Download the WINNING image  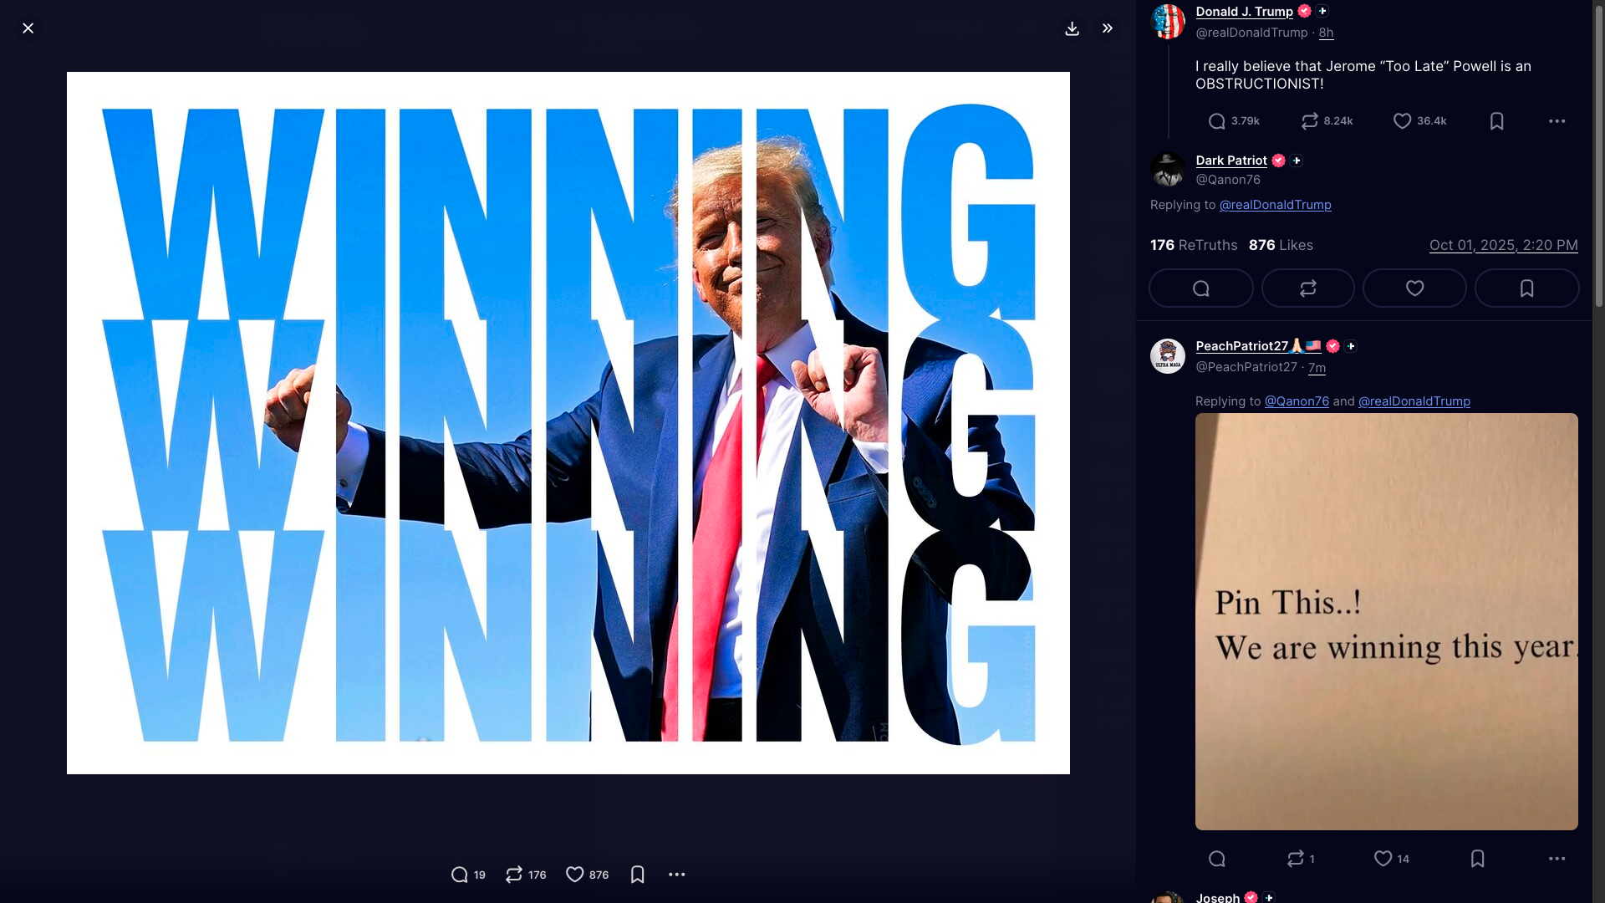(x=1072, y=28)
